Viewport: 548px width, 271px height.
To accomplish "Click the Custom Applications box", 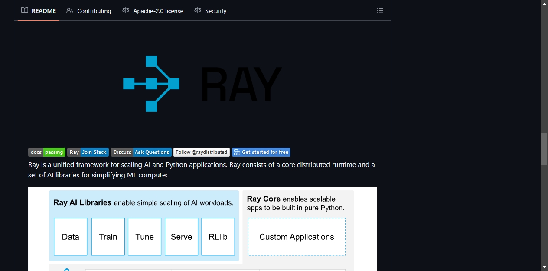I will pos(297,237).
